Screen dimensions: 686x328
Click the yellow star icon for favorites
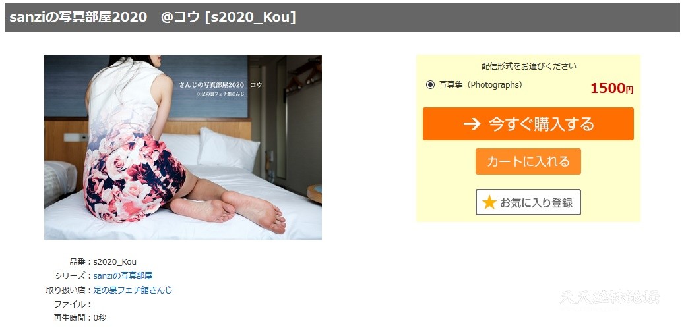(489, 202)
